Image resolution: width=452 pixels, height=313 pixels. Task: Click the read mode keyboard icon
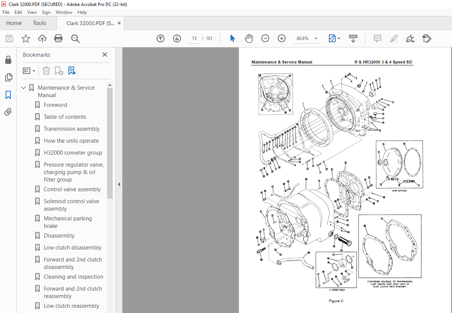tap(353, 38)
